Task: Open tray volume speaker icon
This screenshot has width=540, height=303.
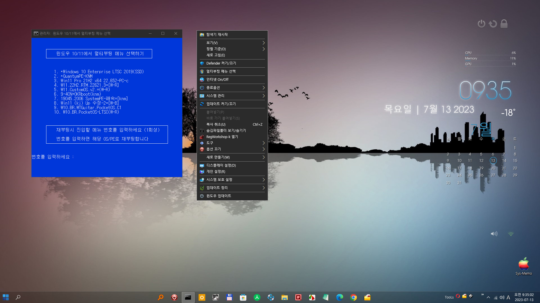Action: pyautogui.click(x=502, y=297)
